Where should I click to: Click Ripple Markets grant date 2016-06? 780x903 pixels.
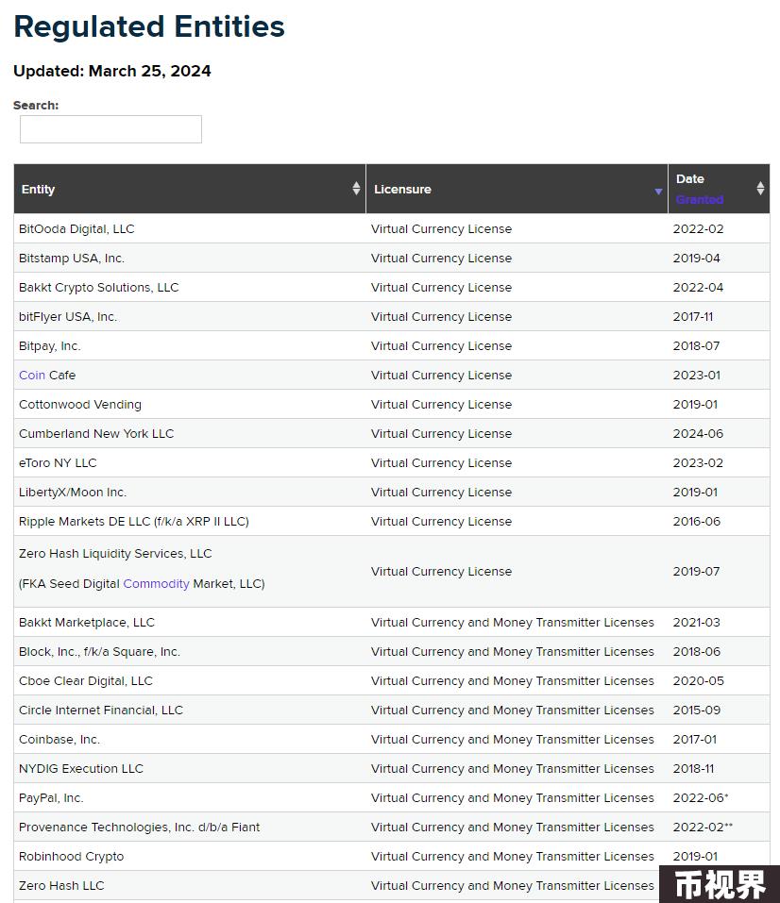696,522
